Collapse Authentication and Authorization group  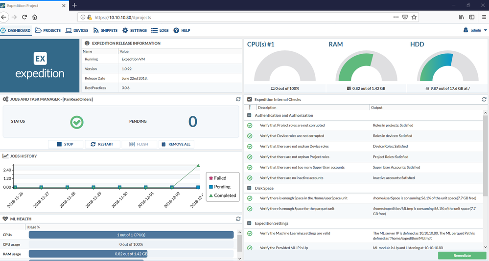click(250, 115)
